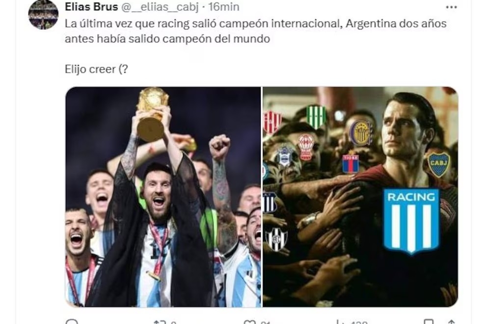Click the 16min timestamp
This screenshot has width=487, height=324.
click(224, 6)
